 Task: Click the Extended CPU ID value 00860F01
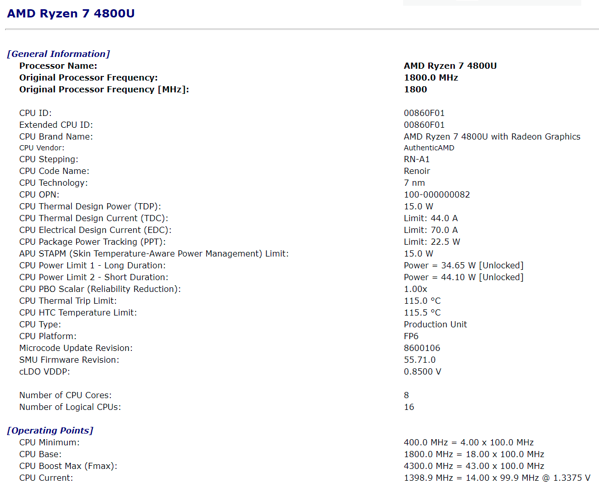coord(424,125)
